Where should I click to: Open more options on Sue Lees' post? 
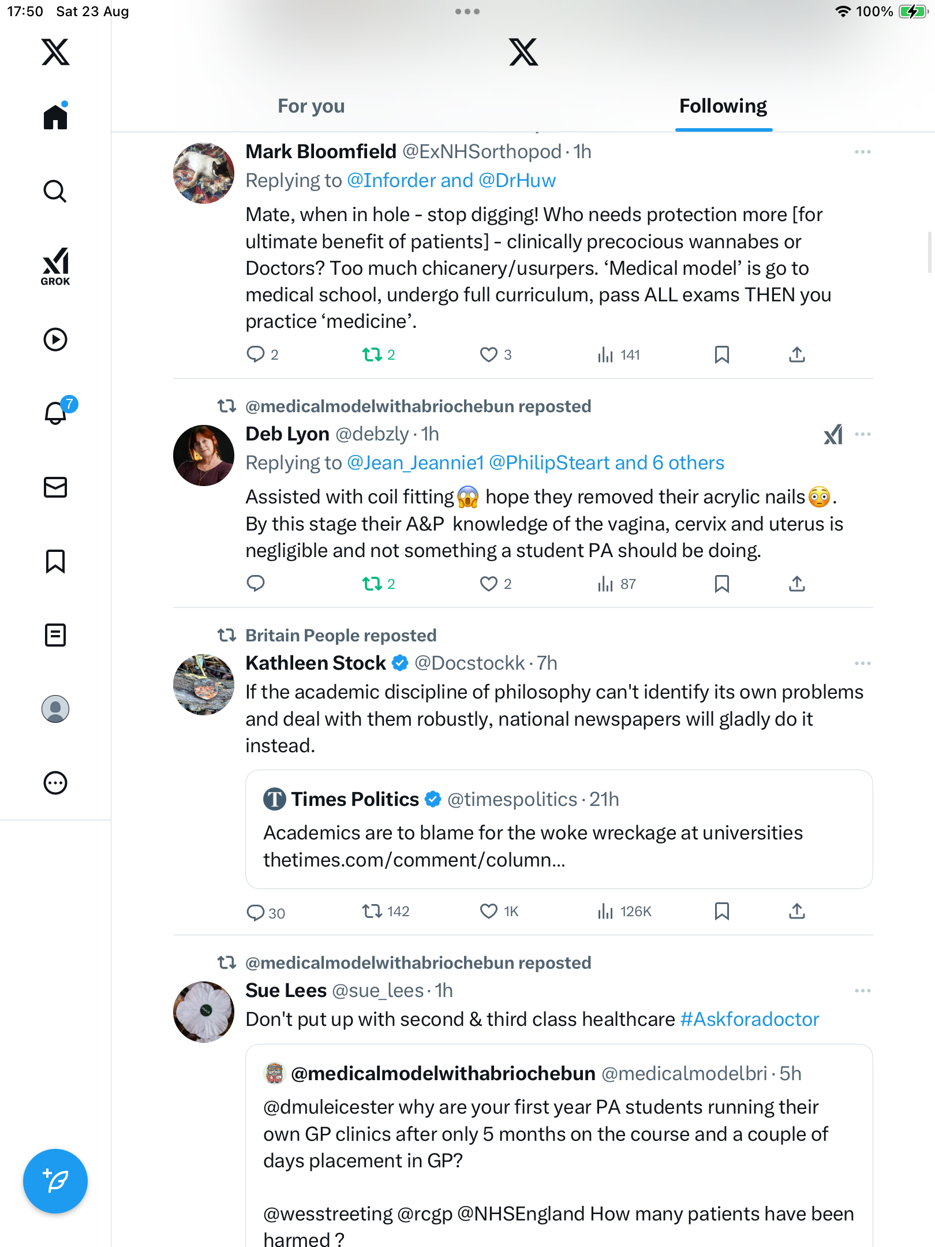point(862,991)
